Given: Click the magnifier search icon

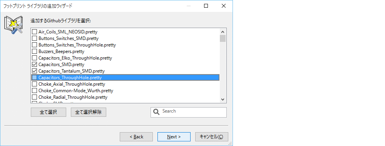Looking at the screenshot, I should tap(156, 112).
